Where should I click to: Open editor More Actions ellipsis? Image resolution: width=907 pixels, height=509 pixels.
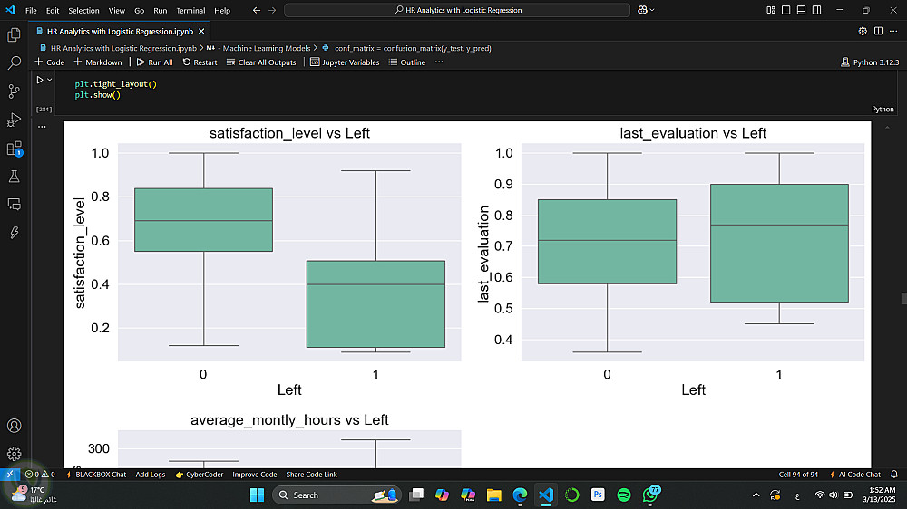[893, 31]
